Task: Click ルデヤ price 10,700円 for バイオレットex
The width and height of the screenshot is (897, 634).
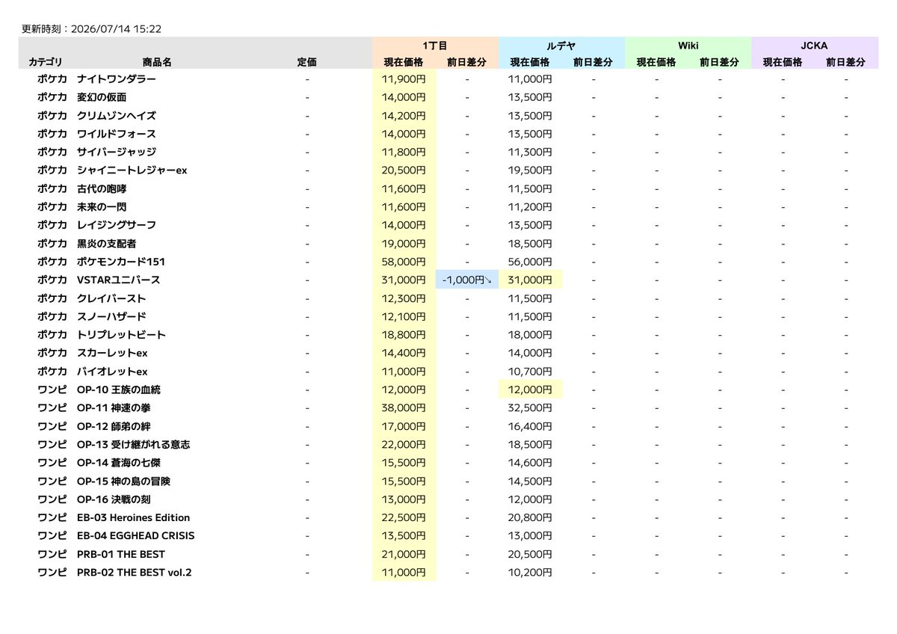Action: [x=530, y=371]
